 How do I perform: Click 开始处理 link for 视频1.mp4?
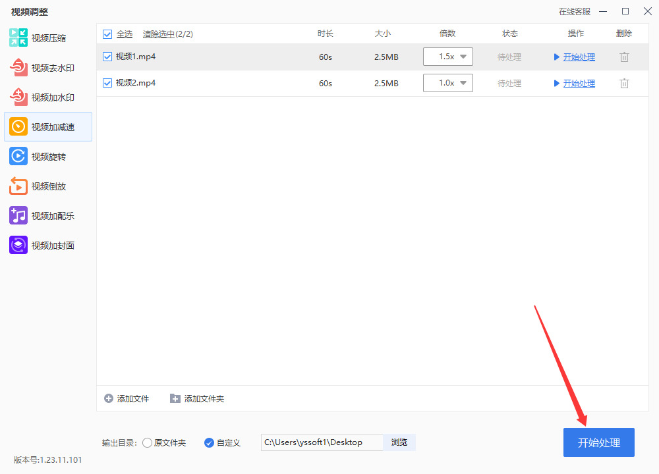point(579,57)
